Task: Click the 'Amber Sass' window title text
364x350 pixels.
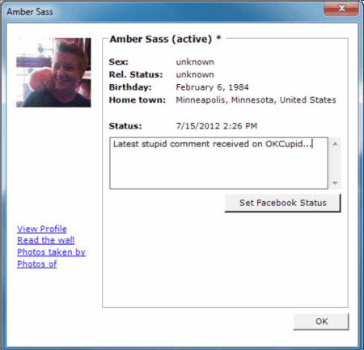Action: (30, 12)
